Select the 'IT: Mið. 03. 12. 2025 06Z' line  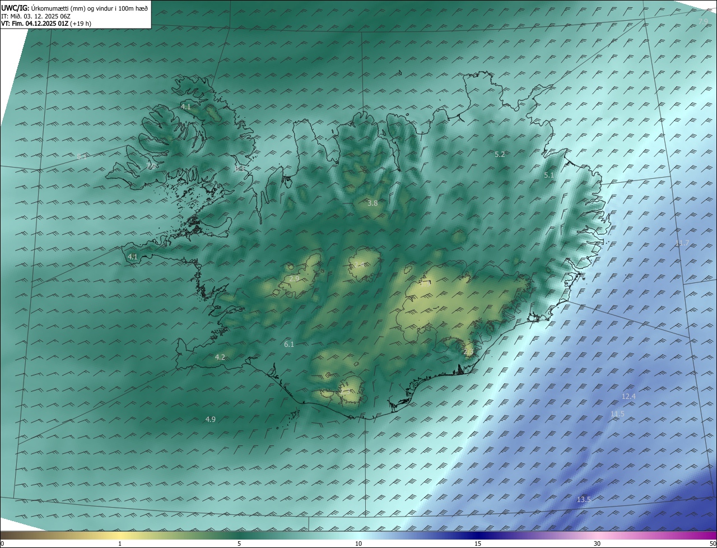click(36, 16)
